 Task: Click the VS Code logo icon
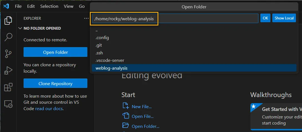tap(6, 6)
